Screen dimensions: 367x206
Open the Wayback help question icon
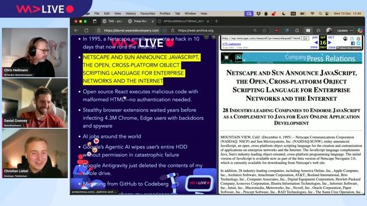pos(352,38)
